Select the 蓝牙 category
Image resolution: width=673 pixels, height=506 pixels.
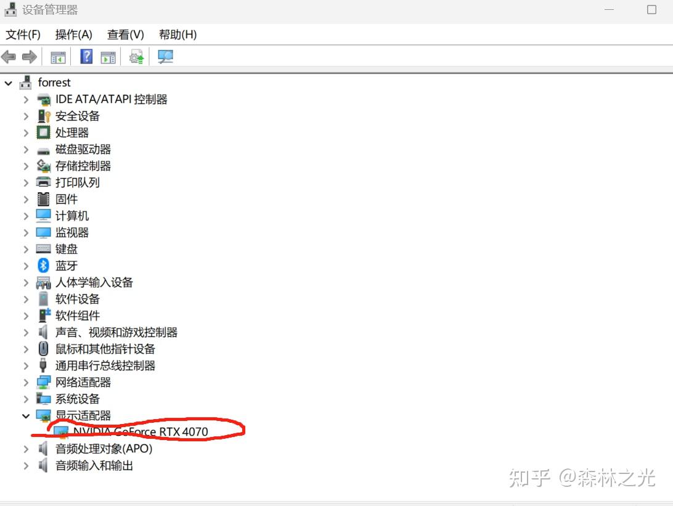67,265
